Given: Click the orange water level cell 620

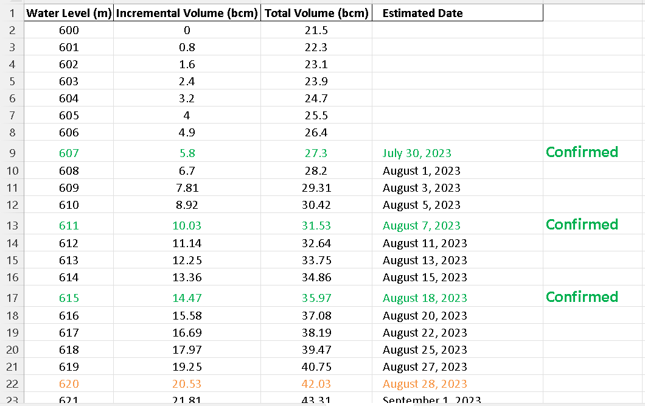Looking at the screenshot, I should pos(69,384).
